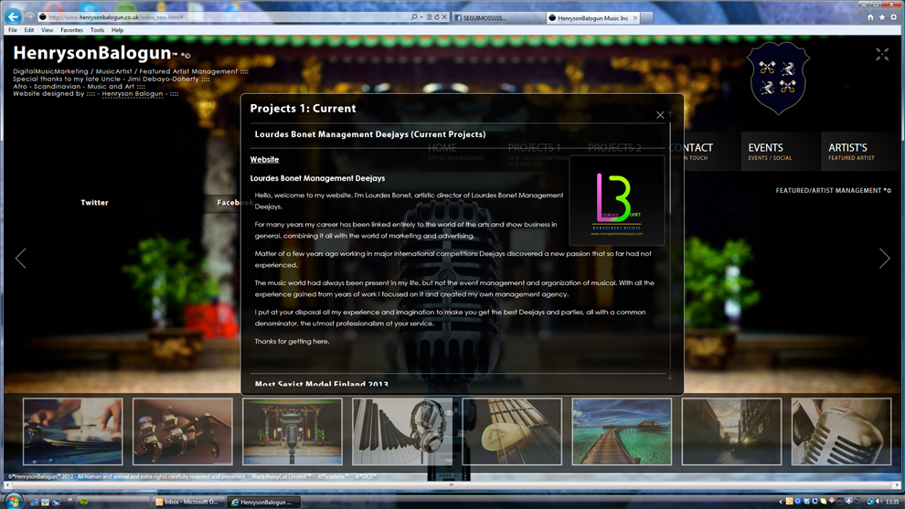The image size is (905, 509).
Task: Click the Website link in the popup
Action: [x=264, y=159]
